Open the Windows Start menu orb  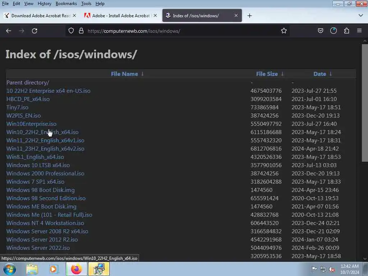click(9, 269)
